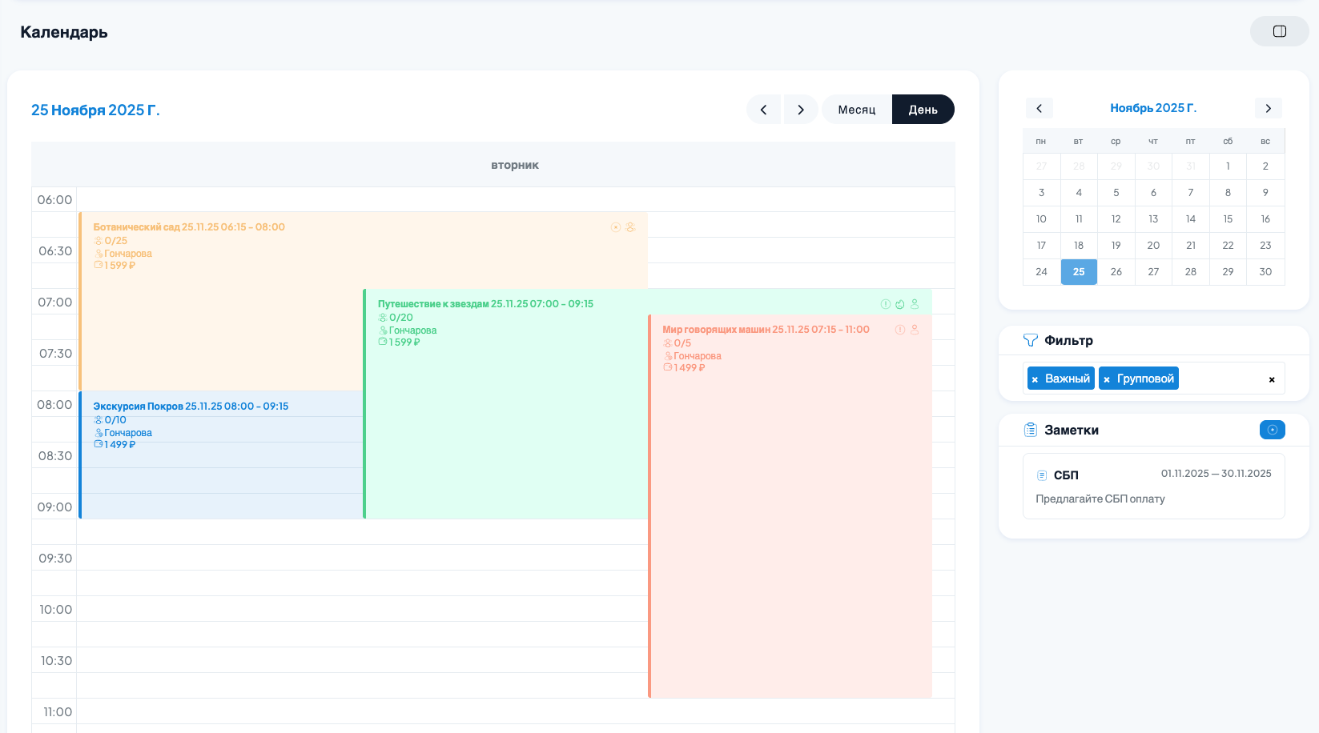Go to next day in main calendar

click(800, 110)
